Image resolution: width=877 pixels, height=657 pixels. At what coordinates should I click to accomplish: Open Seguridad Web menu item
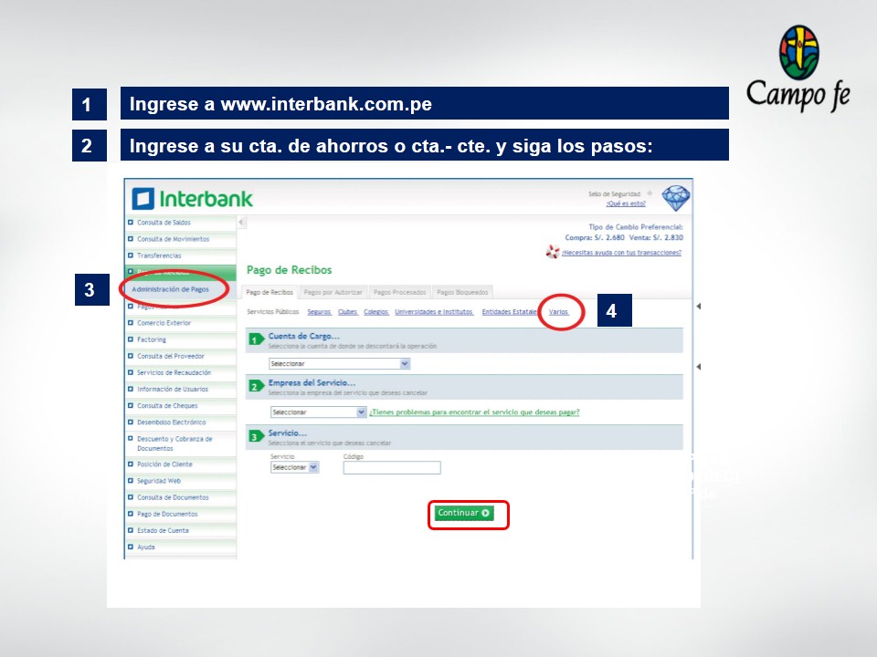[x=159, y=481]
